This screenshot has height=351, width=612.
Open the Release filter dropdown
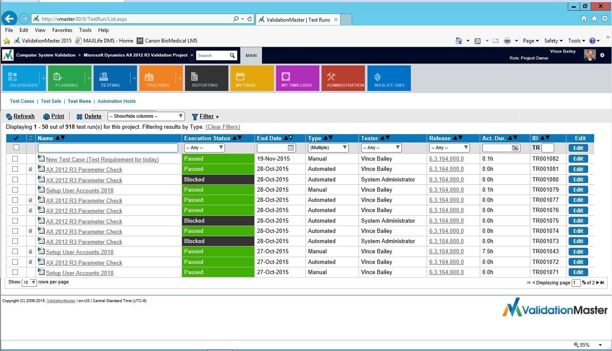tap(449, 147)
